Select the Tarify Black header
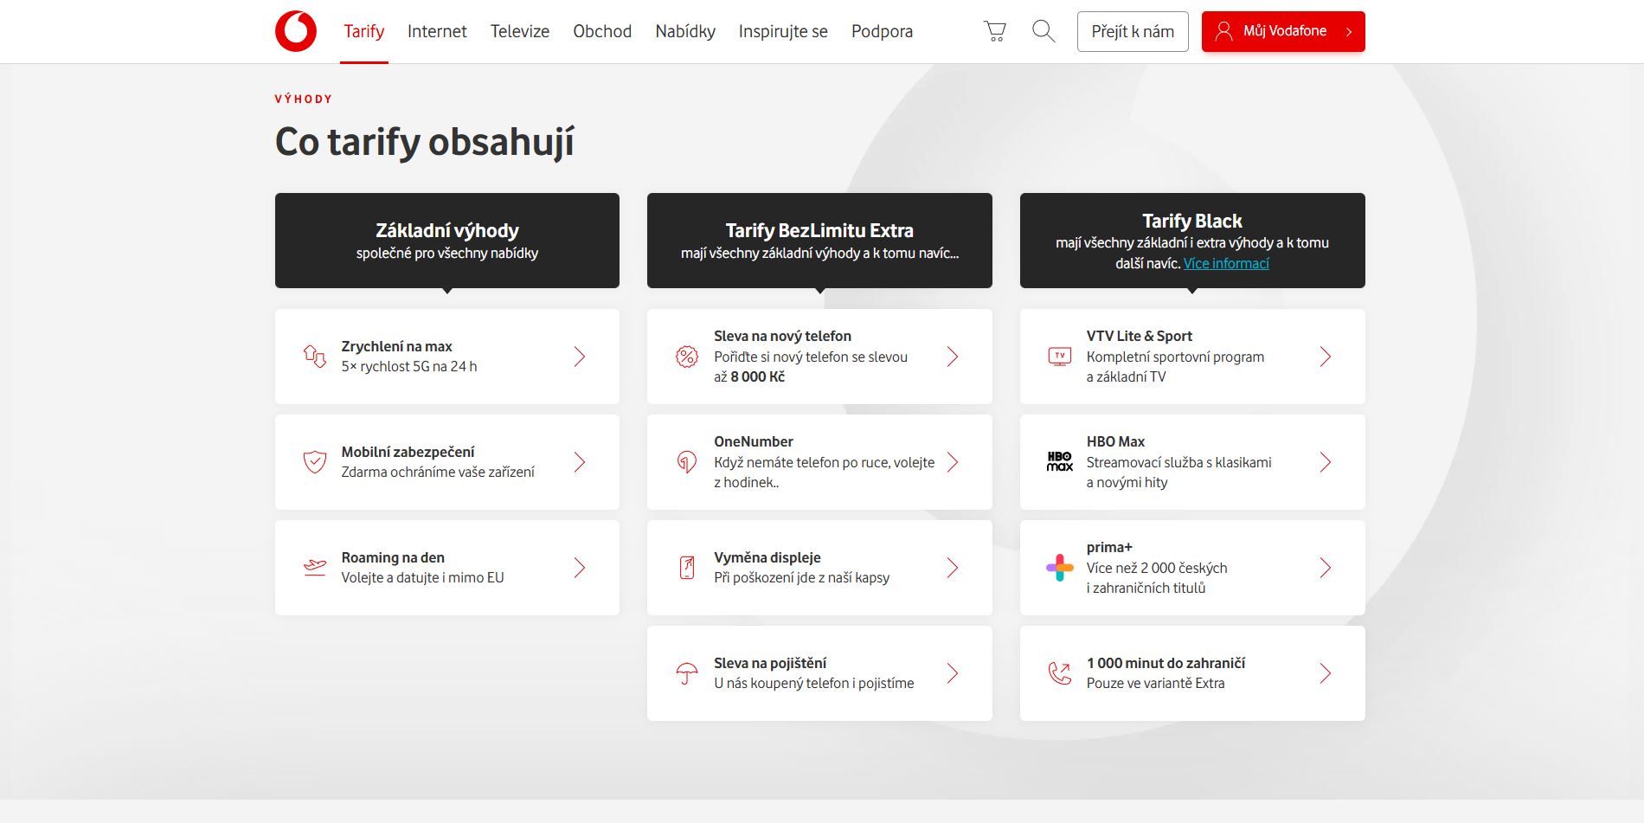The image size is (1644, 823). click(x=1192, y=241)
